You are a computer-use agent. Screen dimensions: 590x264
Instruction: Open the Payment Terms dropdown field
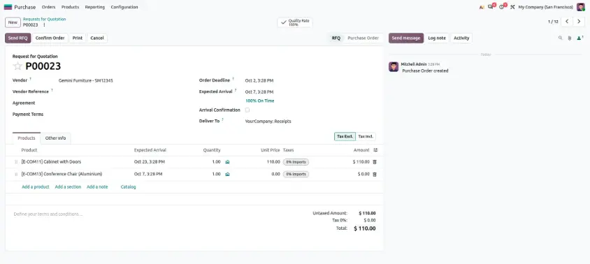pos(124,115)
